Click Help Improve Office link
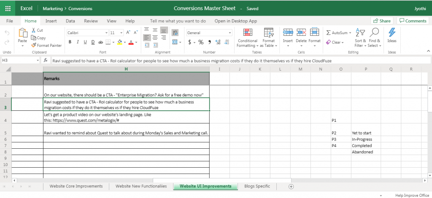This screenshot has height=198, width=432. (x=412, y=195)
